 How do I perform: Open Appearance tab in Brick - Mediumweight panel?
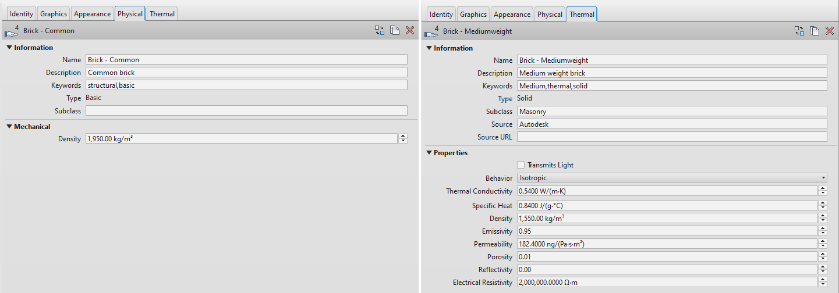coord(512,14)
